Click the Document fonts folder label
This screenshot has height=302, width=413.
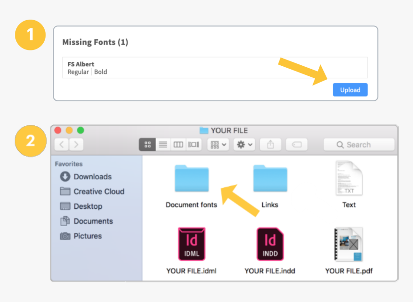point(192,205)
